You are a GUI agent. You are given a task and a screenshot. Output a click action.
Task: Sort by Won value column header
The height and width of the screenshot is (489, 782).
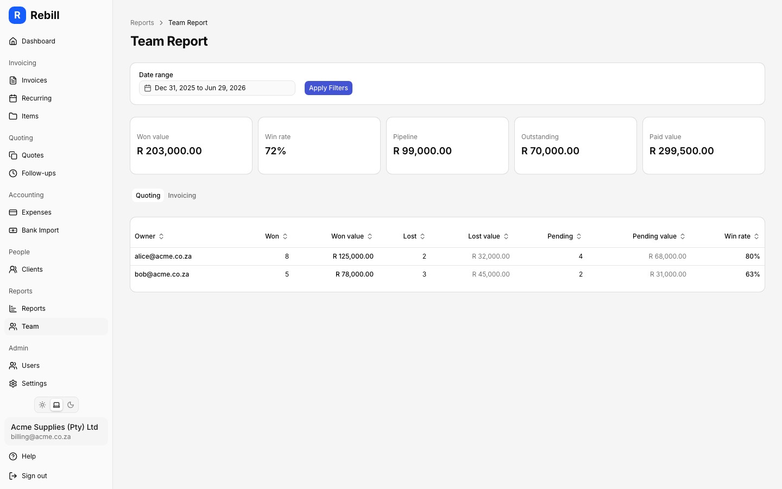coord(352,236)
